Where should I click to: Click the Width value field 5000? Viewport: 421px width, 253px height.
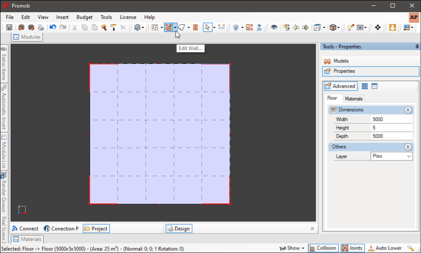pos(392,119)
